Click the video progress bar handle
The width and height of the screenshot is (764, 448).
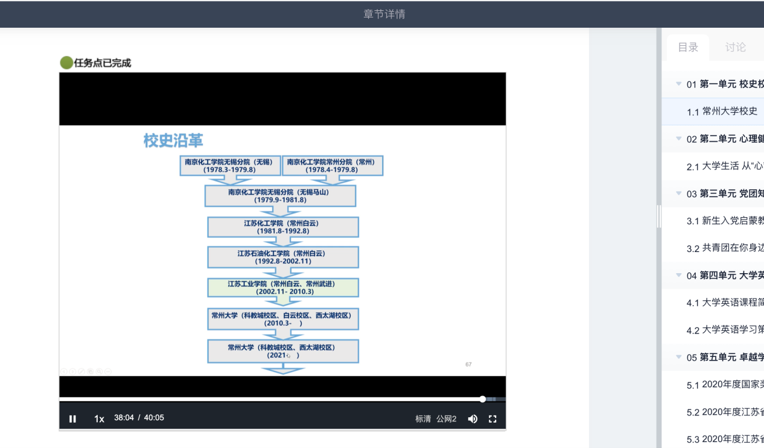pos(482,399)
